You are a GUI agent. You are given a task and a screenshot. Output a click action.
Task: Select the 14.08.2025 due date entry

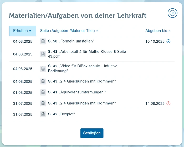(x=155, y=104)
